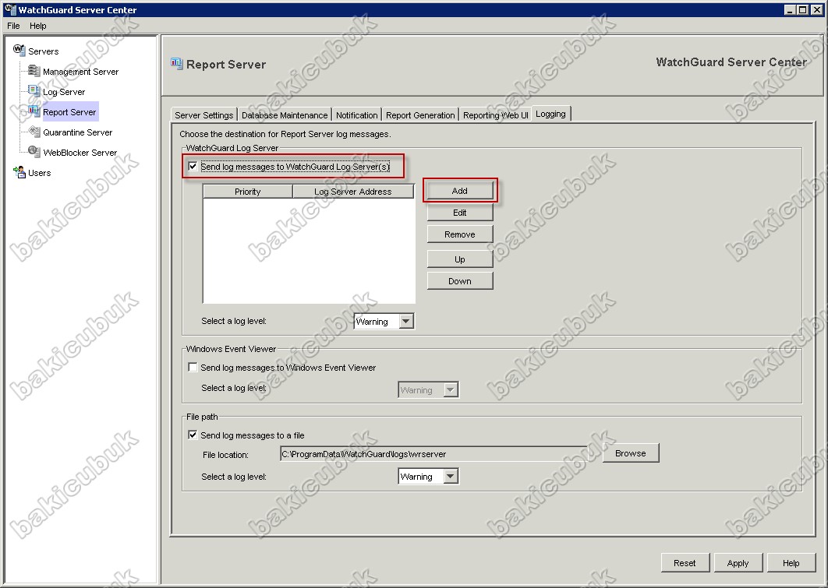Click the Reset button
The image size is (828, 588).
pos(685,562)
